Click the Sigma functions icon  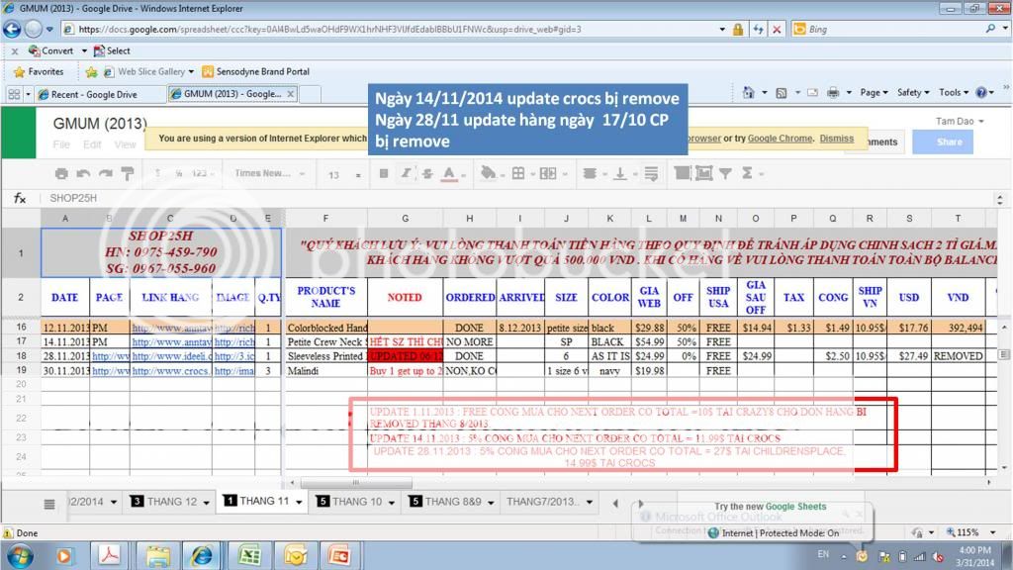click(745, 174)
